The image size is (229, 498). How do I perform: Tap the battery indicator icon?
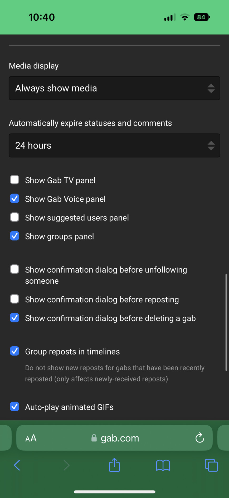coord(202,17)
